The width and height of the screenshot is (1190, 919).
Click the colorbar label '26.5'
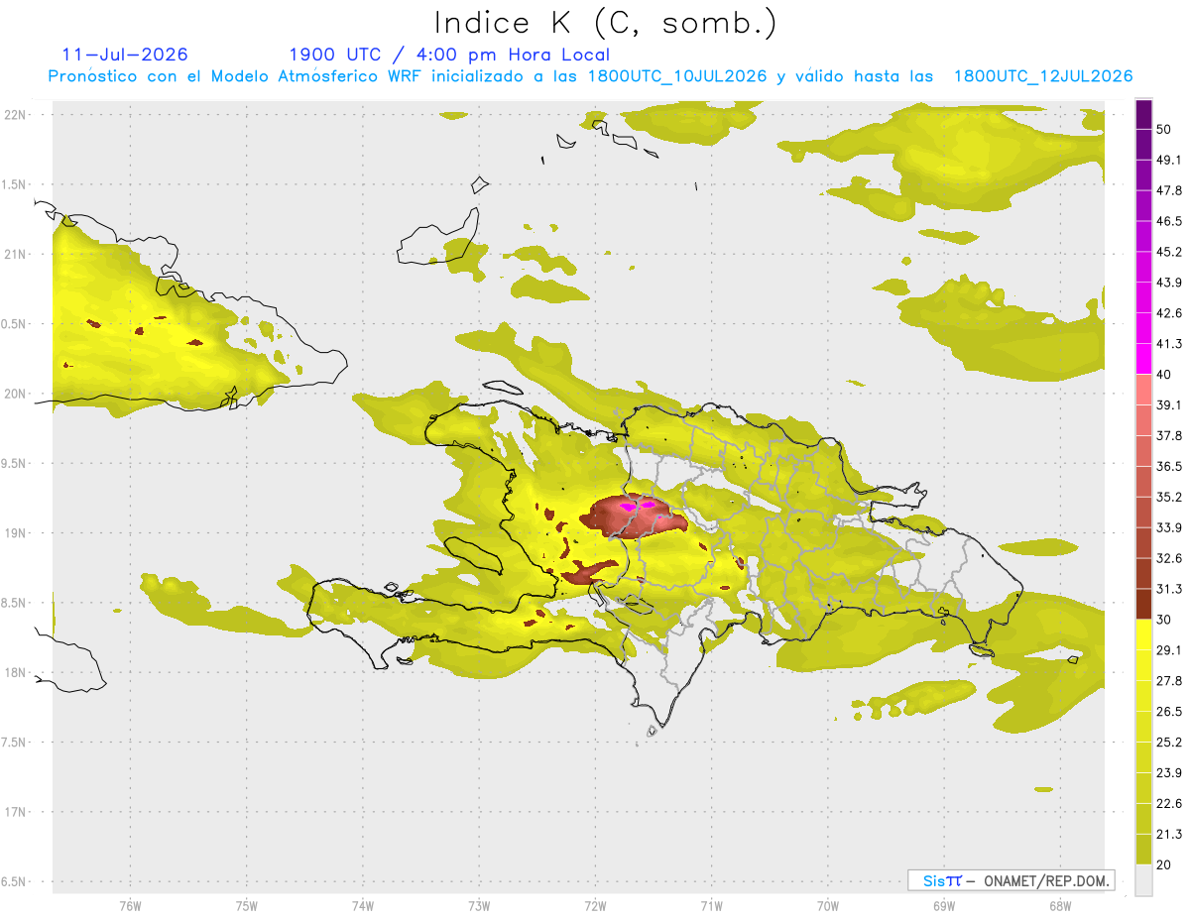pyautogui.click(x=1169, y=712)
